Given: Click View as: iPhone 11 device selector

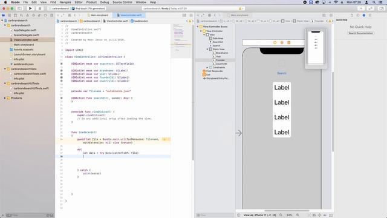Looking at the screenshot, I should [259, 215].
